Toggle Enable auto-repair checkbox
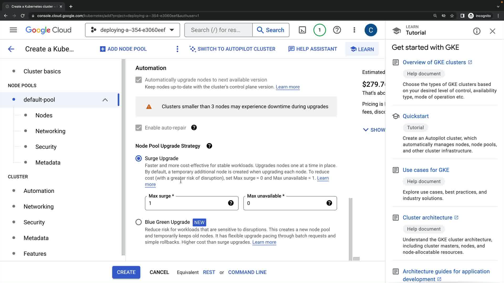The height and width of the screenshot is (283, 504). [139, 128]
